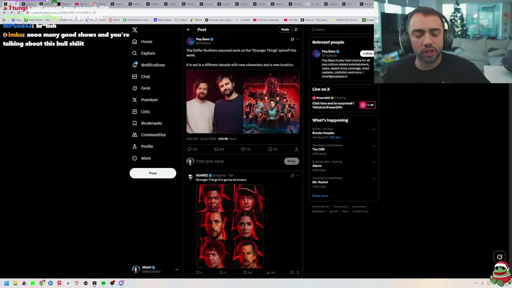Open the Explore page
This screenshot has width=512, height=288.
coord(144,53)
